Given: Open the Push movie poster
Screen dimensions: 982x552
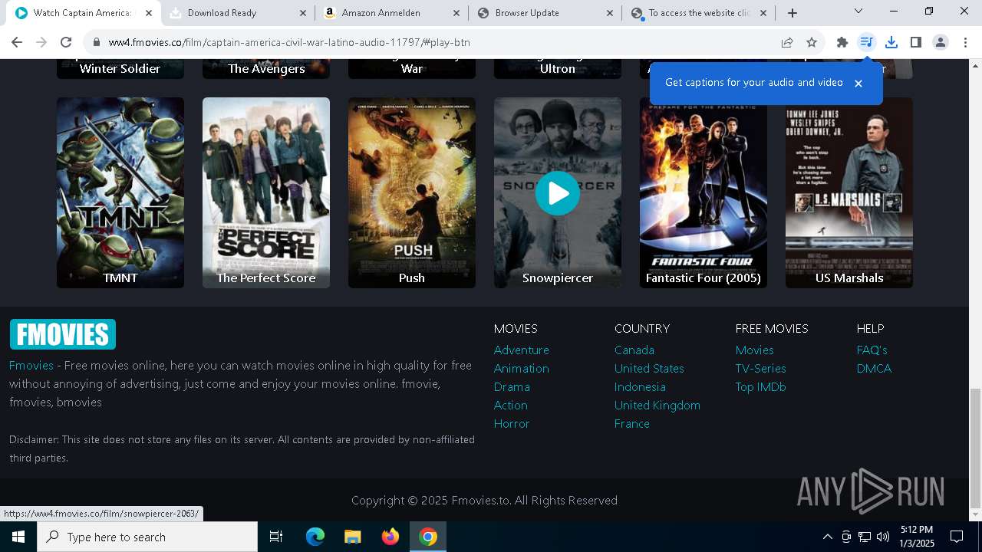Looking at the screenshot, I should tap(412, 192).
